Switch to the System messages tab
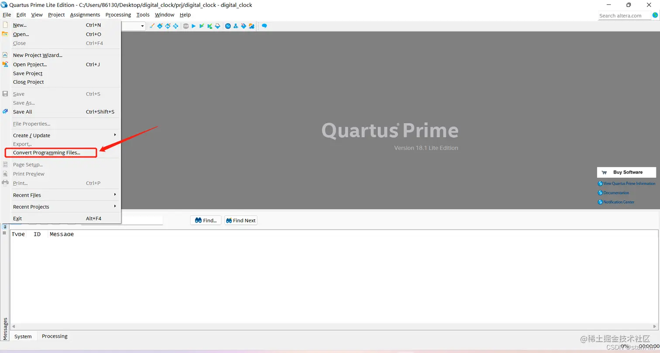 point(23,336)
